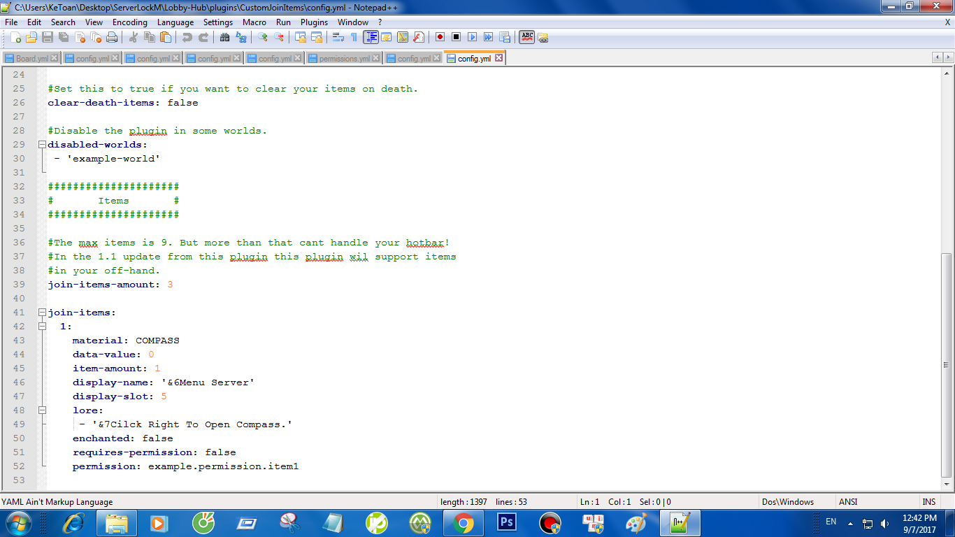Image resolution: width=955 pixels, height=537 pixels.
Task: Open Photoshop from the taskbar
Action: (x=505, y=523)
